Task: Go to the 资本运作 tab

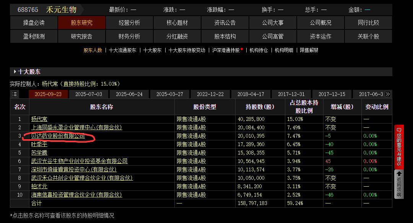Action: point(320,36)
